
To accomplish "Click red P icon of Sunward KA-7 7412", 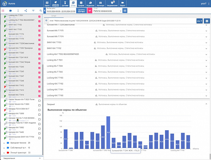I will (5, 87).
